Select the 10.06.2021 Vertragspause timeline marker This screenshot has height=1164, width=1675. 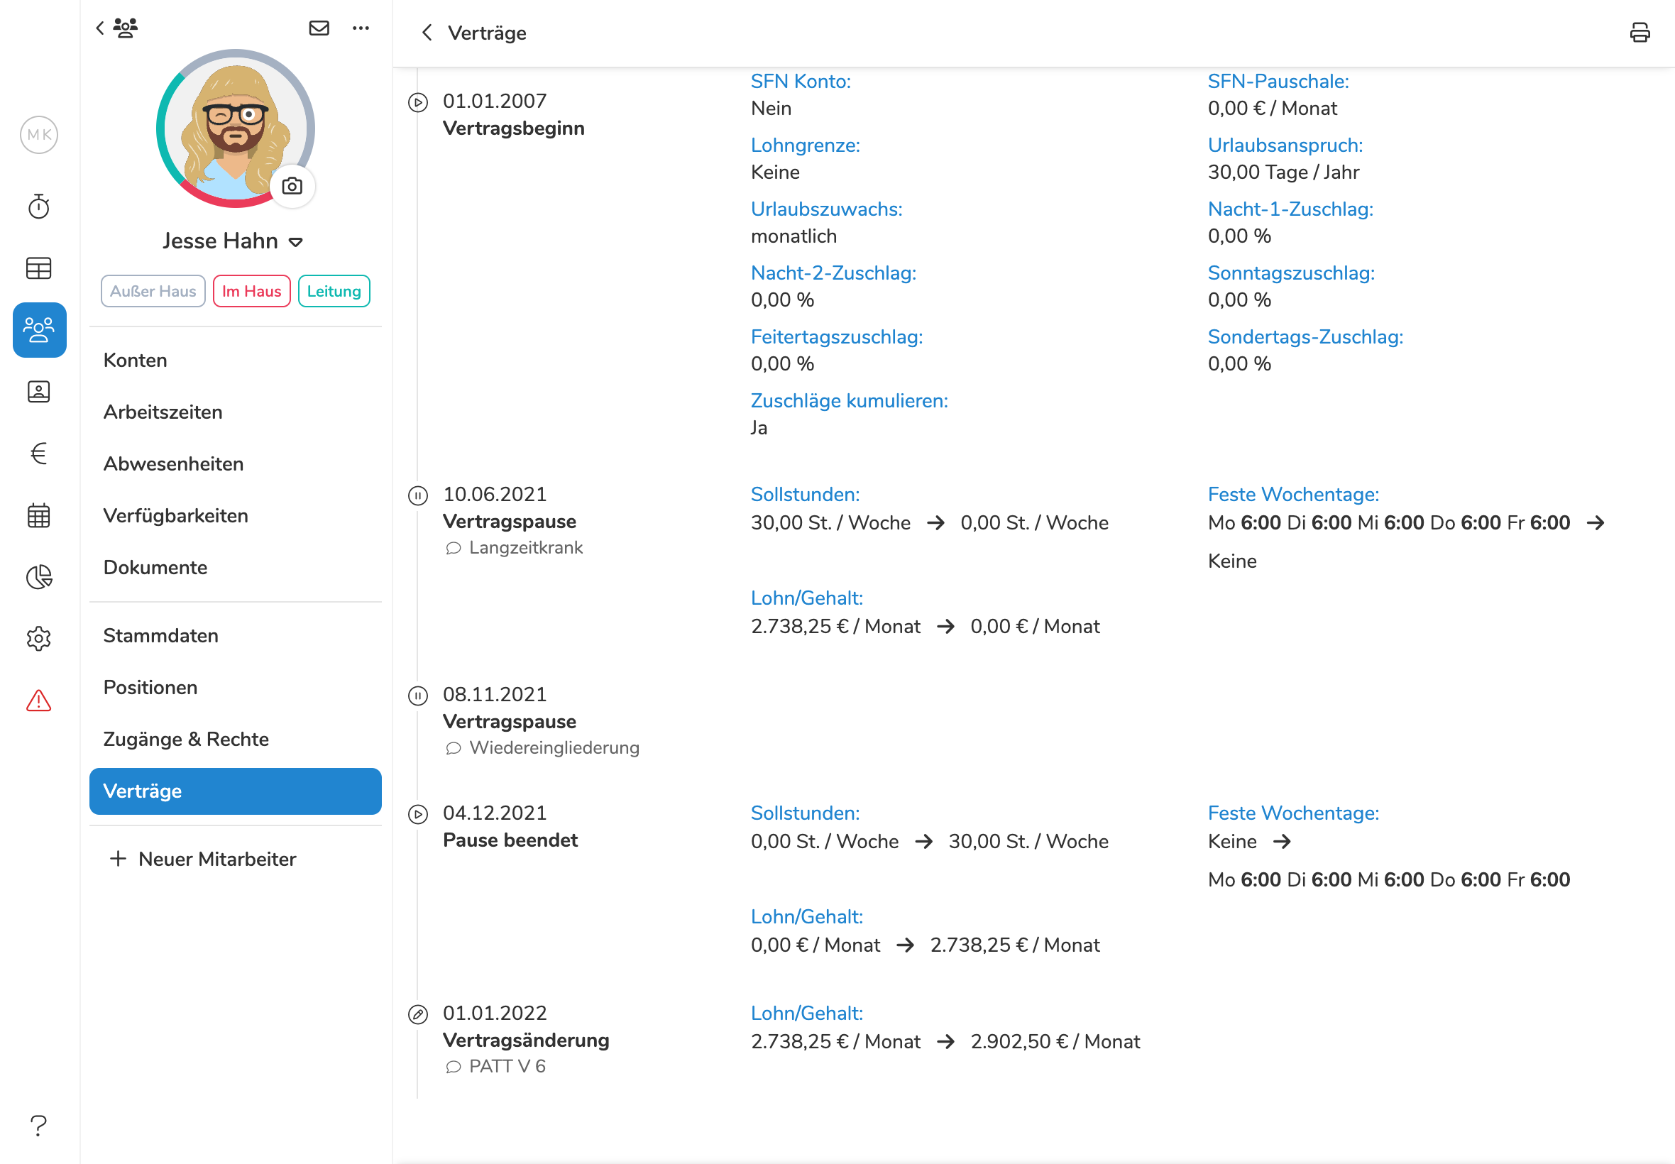pos(418,496)
